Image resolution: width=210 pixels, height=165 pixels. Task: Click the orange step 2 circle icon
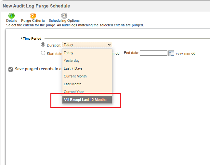[x=33, y=16]
